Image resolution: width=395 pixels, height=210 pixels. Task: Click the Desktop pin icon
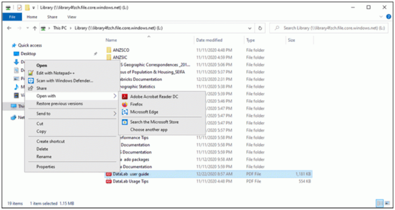[95, 54]
